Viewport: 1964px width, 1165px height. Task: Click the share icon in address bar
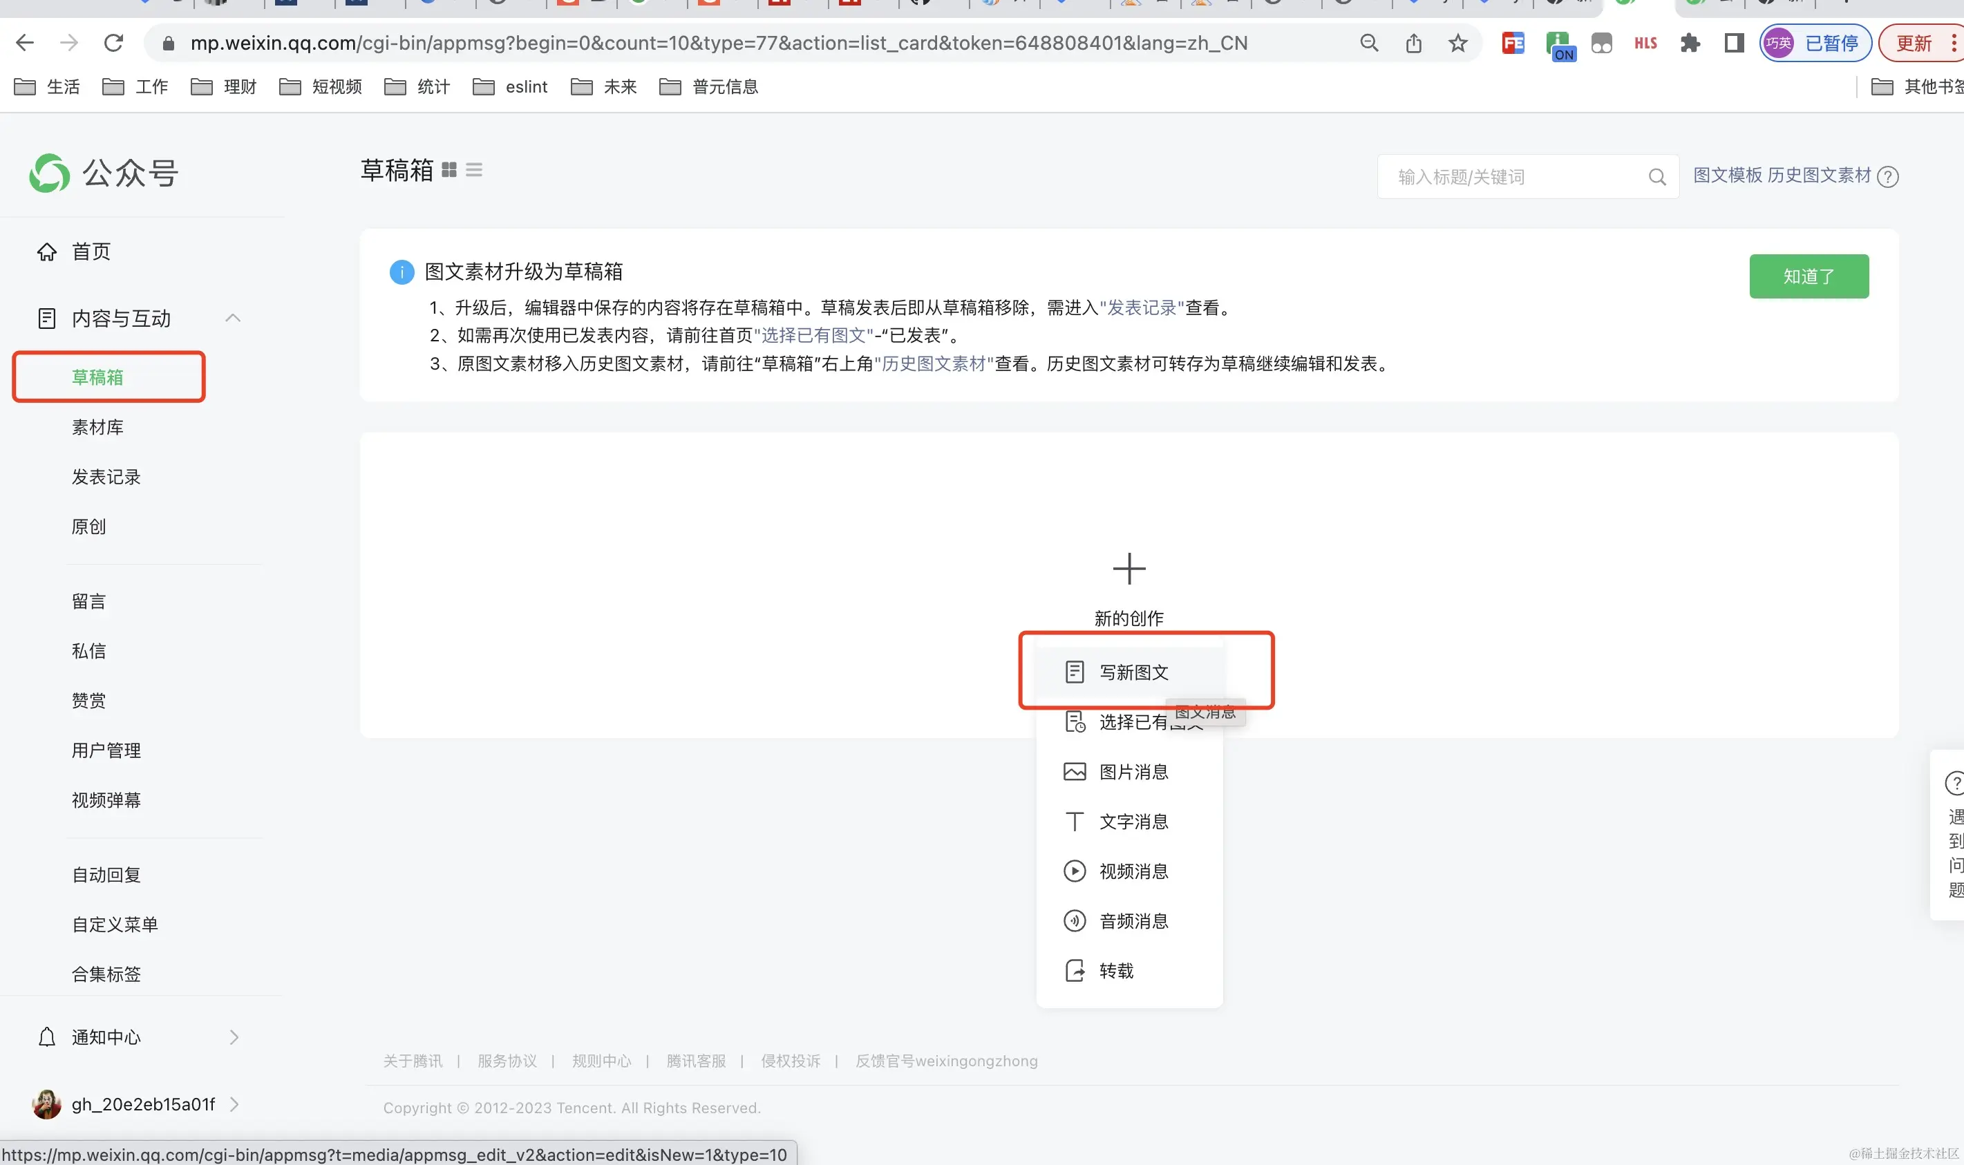(x=1414, y=43)
